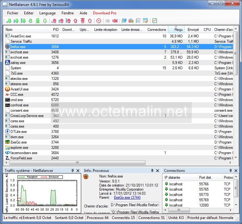
Task: Click the green line graph toolbar icon
Action: (x=155, y=21)
